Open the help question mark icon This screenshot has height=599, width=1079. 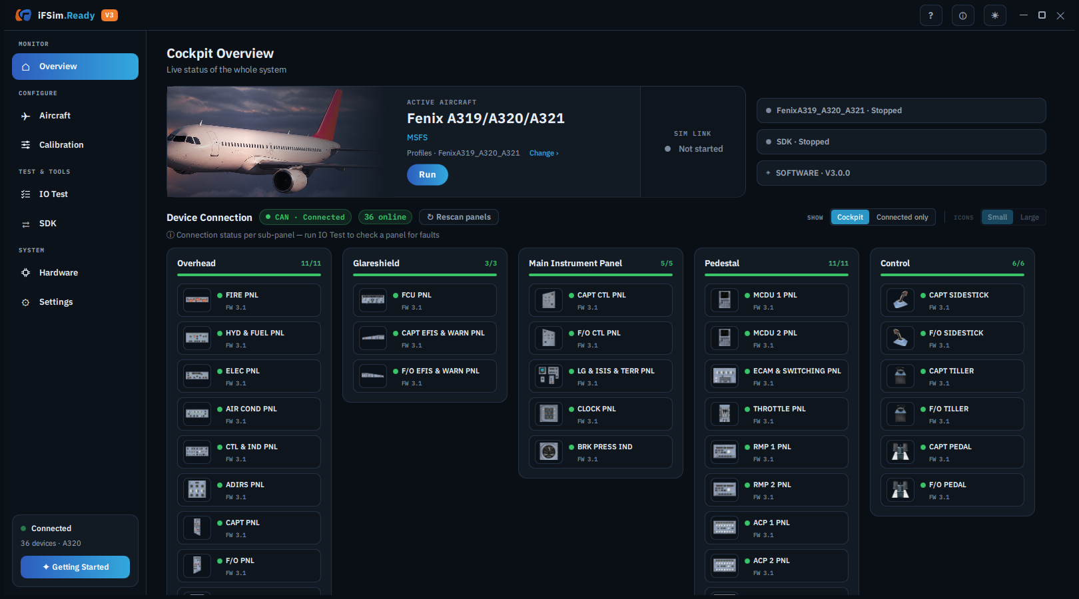click(930, 15)
